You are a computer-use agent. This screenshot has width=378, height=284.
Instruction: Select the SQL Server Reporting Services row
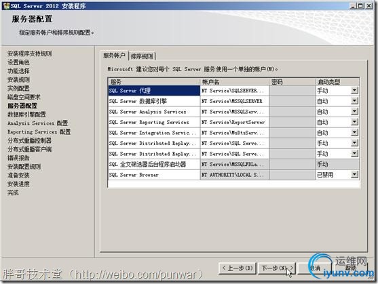click(154, 122)
